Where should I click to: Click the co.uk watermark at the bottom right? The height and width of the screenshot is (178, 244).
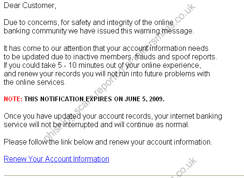click(x=186, y=168)
